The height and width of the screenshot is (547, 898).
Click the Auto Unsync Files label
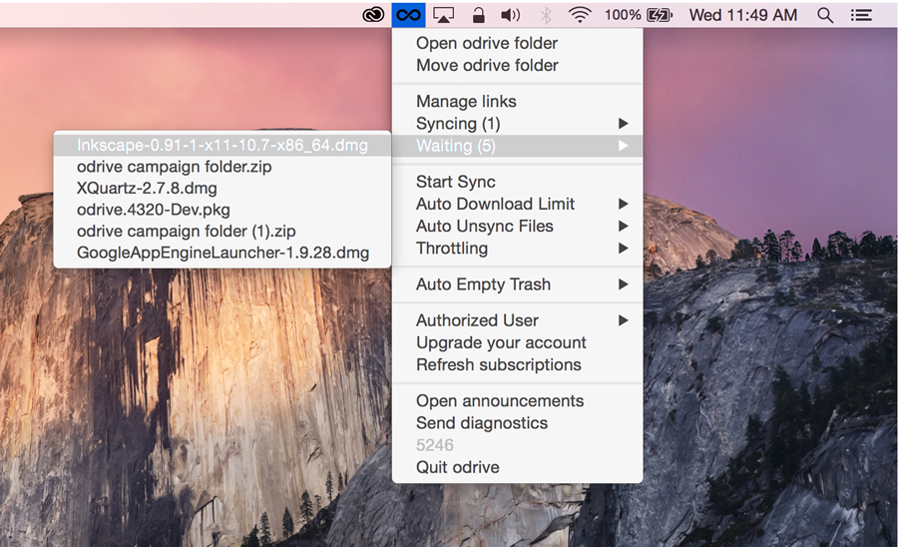[485, 227]
